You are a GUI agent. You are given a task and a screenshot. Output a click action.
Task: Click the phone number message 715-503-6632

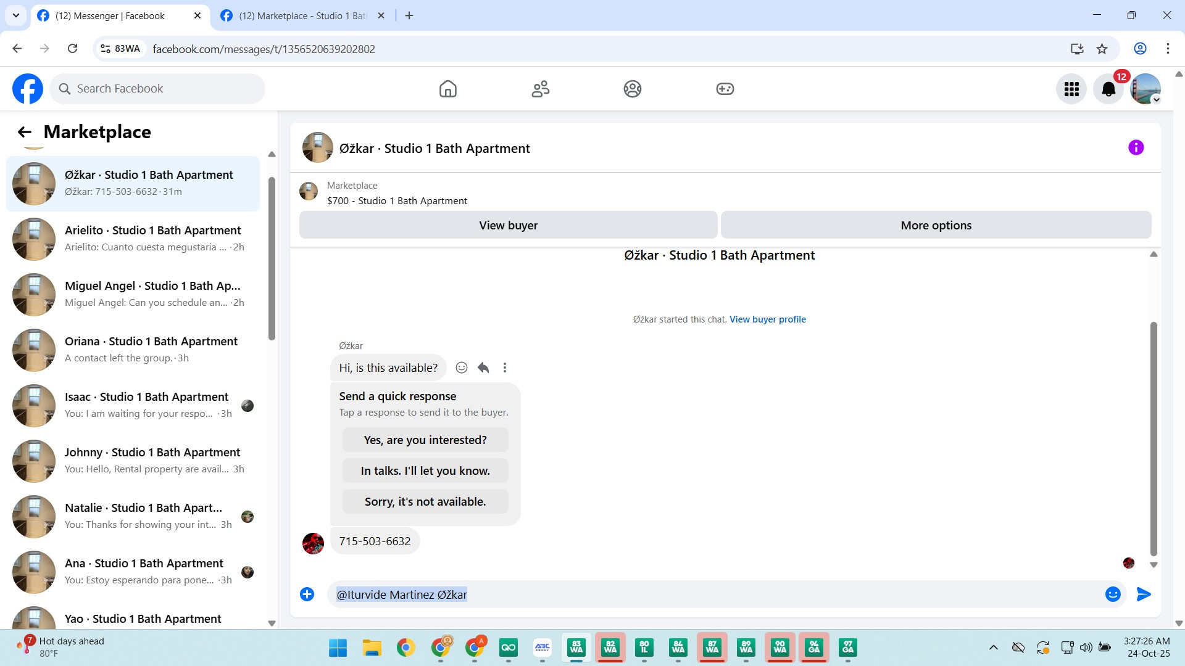click(375, 541)
